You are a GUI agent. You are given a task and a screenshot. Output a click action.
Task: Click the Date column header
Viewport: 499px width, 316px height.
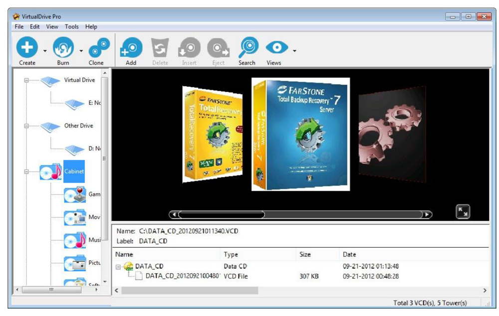349,255
